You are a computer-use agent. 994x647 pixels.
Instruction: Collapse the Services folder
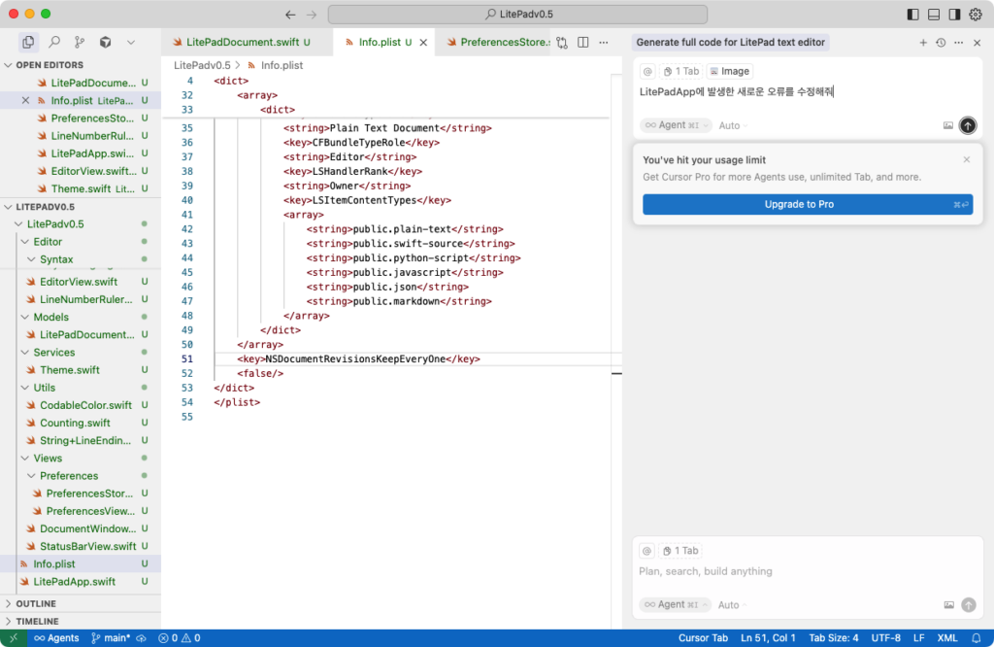pos(24,352)
